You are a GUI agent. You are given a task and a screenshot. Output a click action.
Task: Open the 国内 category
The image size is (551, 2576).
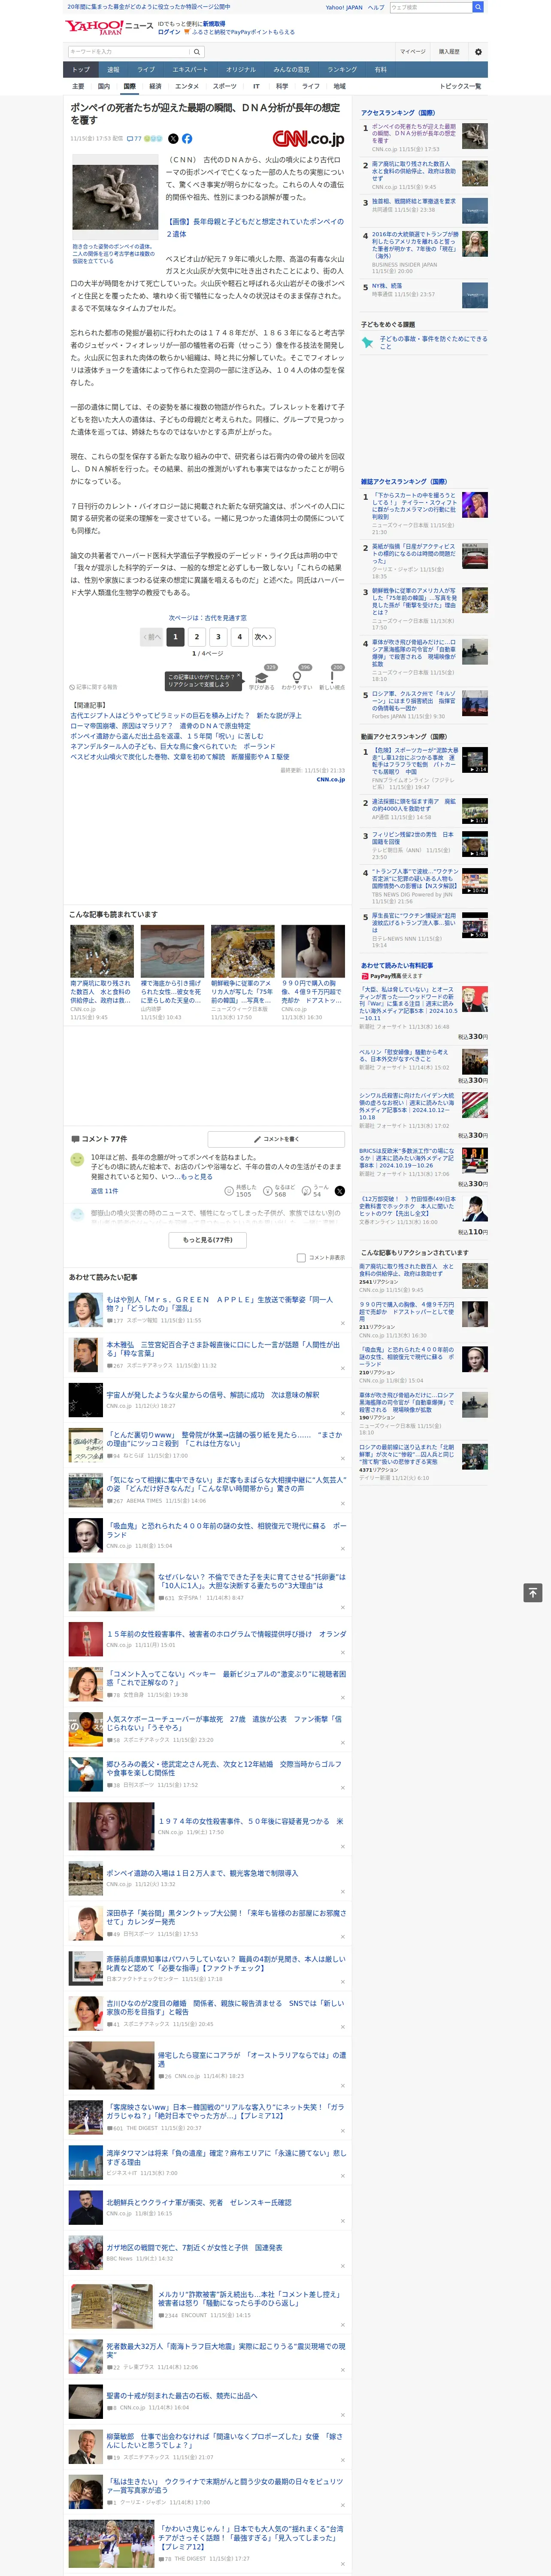104,86
